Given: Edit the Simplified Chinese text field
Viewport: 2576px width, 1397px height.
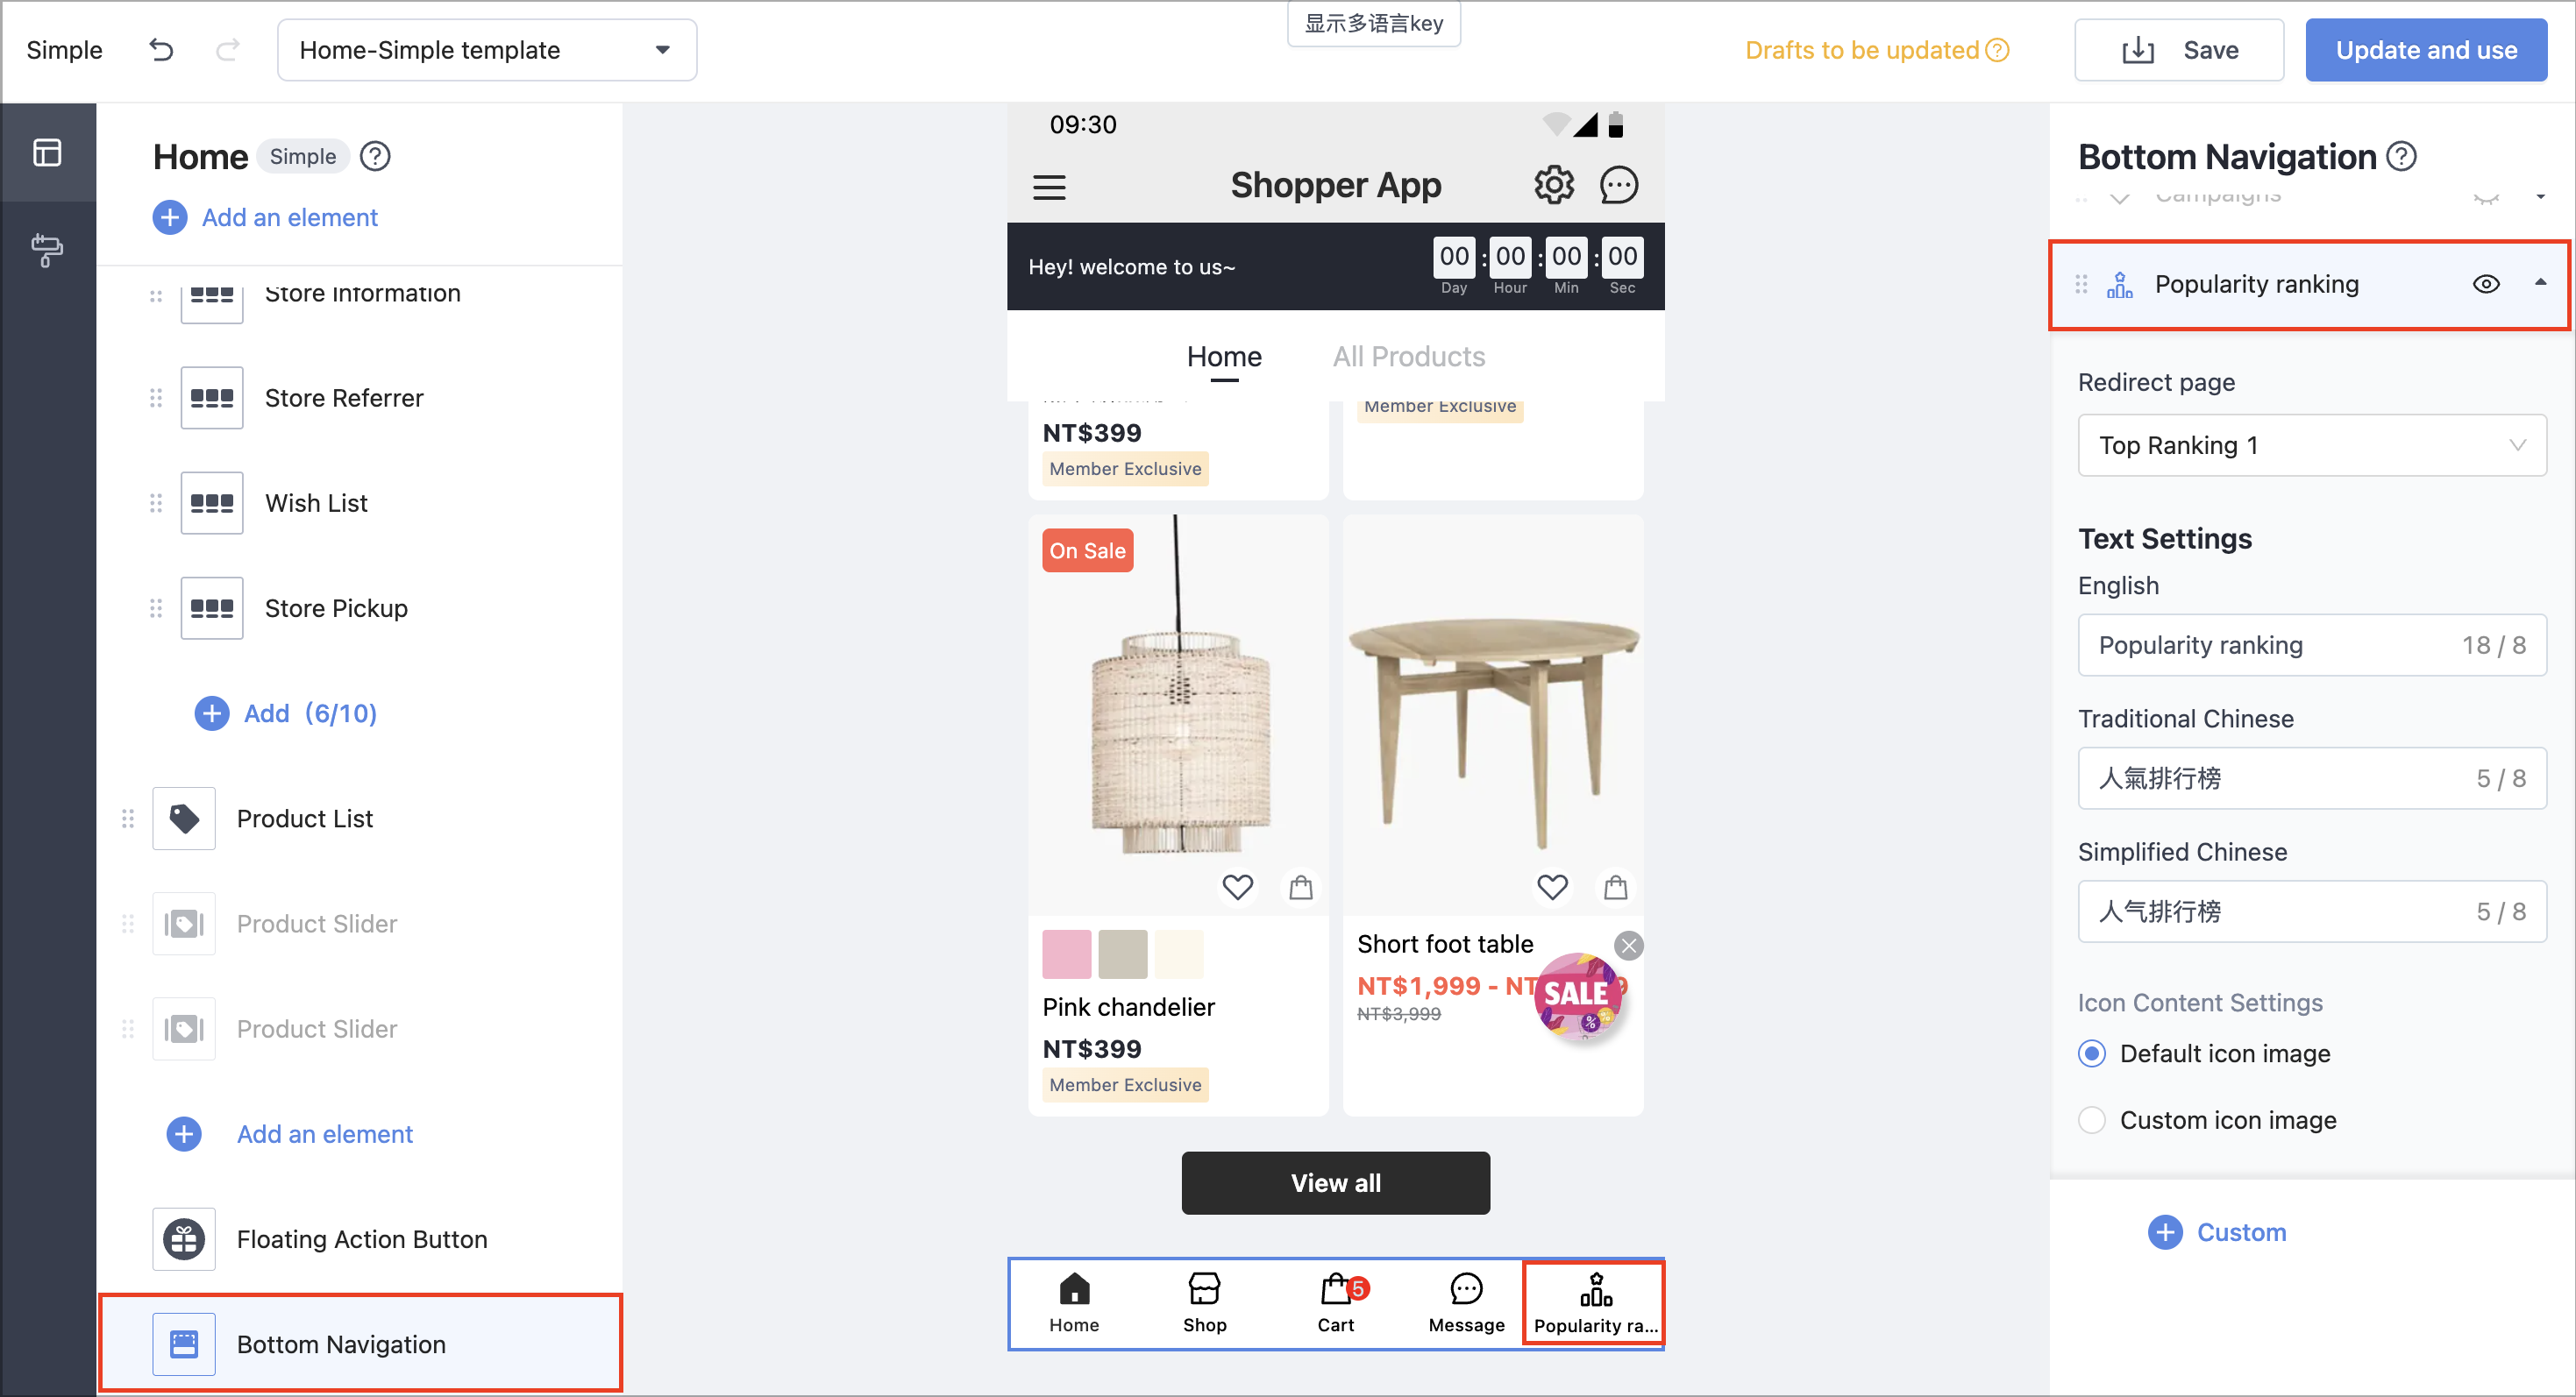Looking at the screenshot, I should pos(2312,911).
